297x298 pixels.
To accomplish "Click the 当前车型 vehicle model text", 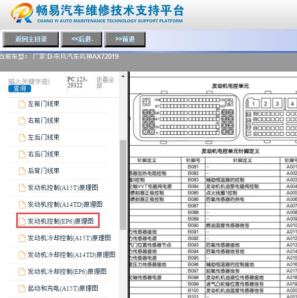I will [x=59, y=56].
